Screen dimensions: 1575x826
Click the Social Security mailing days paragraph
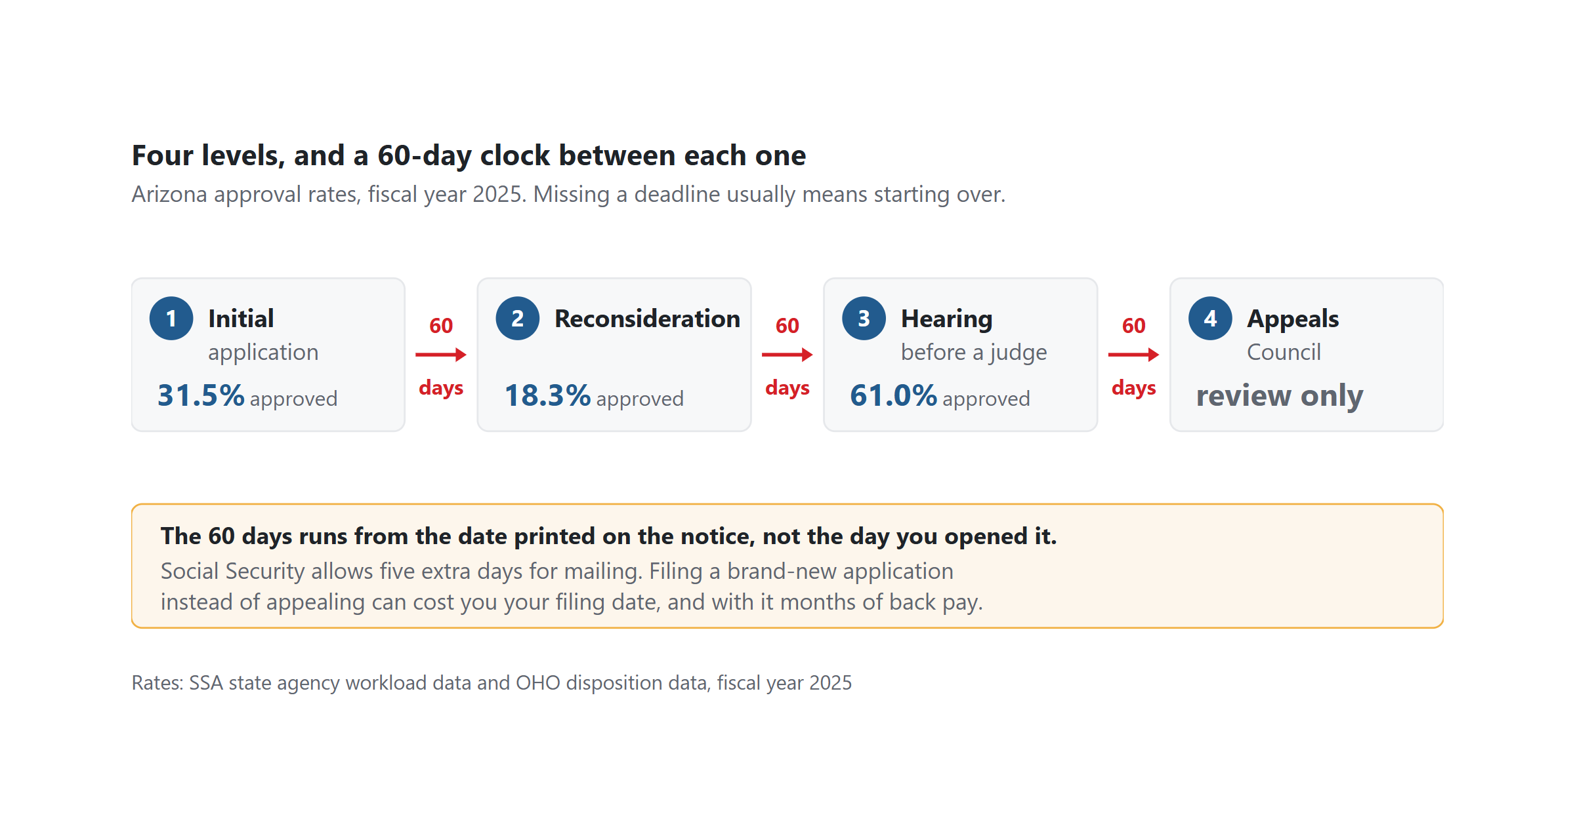572,587
